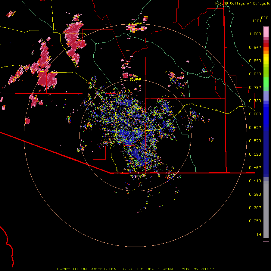Click the 0.893 scale value
271x271 pixels.
pos(255,61)
